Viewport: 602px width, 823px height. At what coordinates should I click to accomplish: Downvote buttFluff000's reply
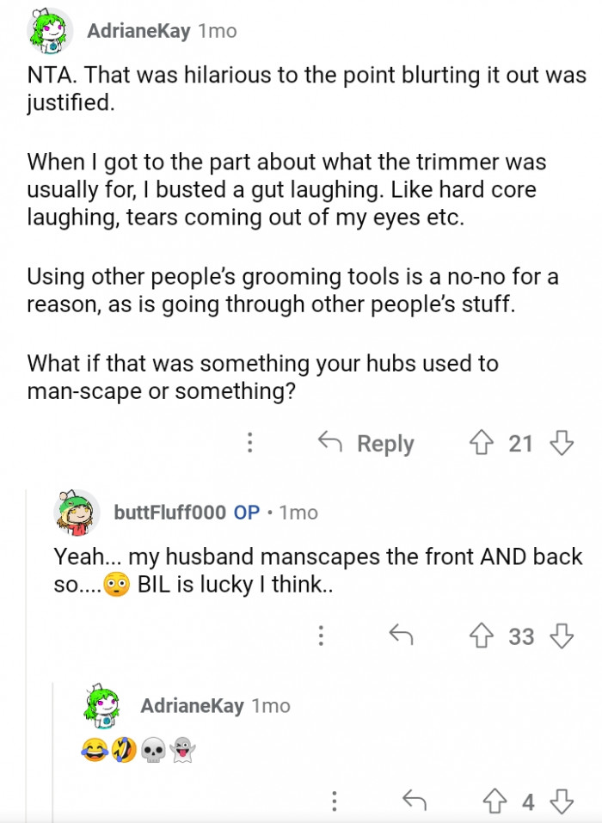point(562,636)
